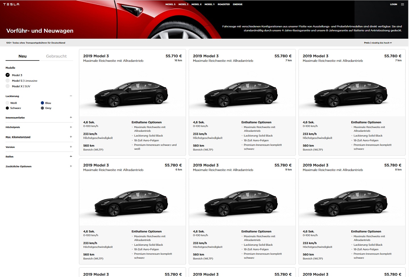Pick the Grey paint color swatch
Screen dimensions: 409x277
(42, 108)
